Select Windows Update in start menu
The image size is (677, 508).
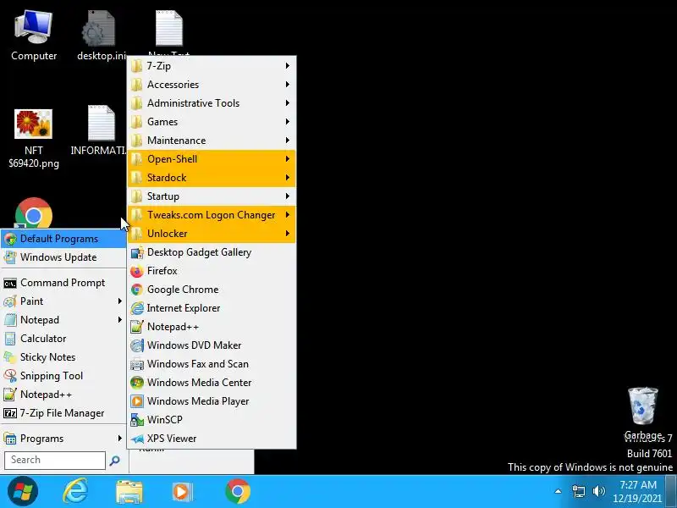click(x=63, y=257)
